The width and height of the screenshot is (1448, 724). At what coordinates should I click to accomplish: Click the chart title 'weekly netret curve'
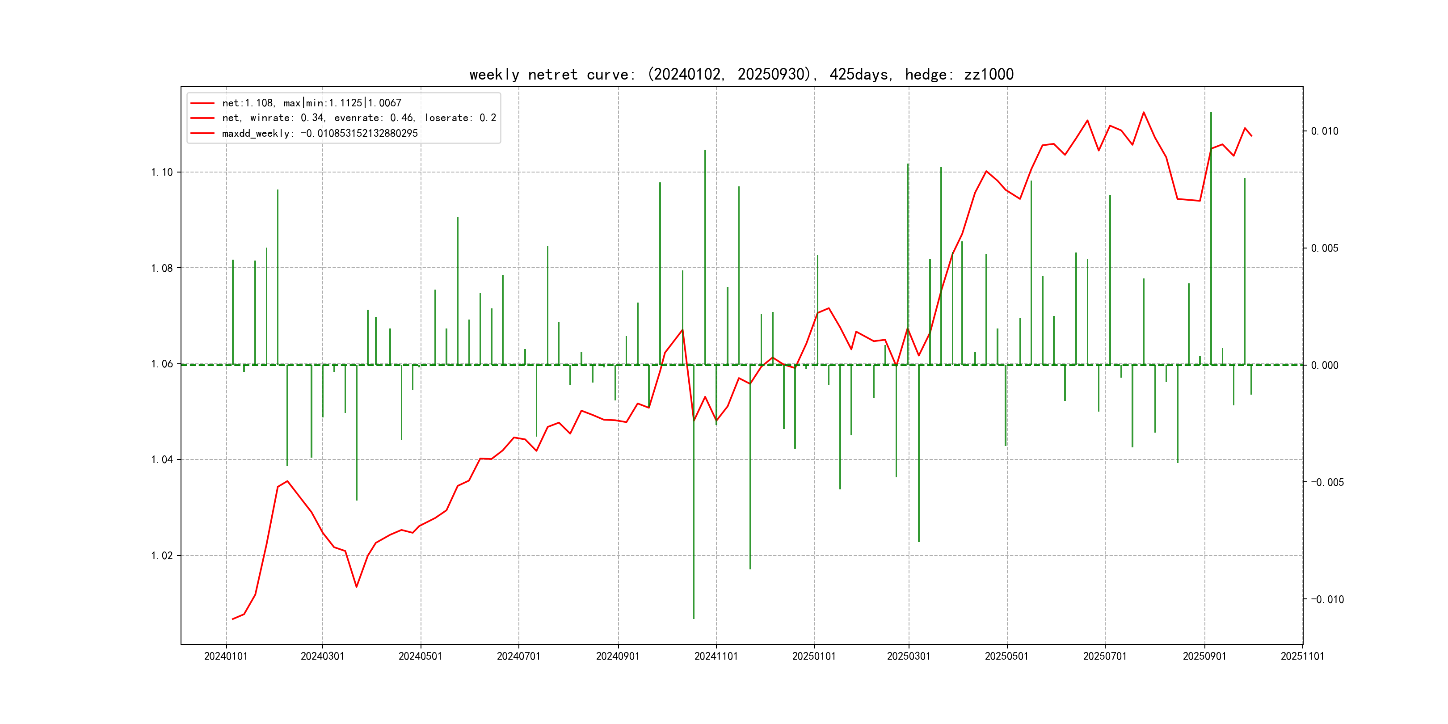741,75
